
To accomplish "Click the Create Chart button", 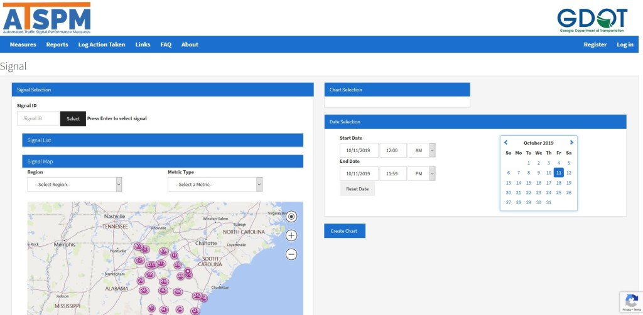I will pyautogui.click(x=344, y=231).
